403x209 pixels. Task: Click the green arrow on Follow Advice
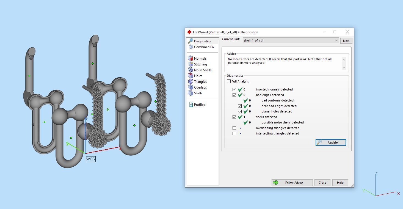[x=275, y=183]
